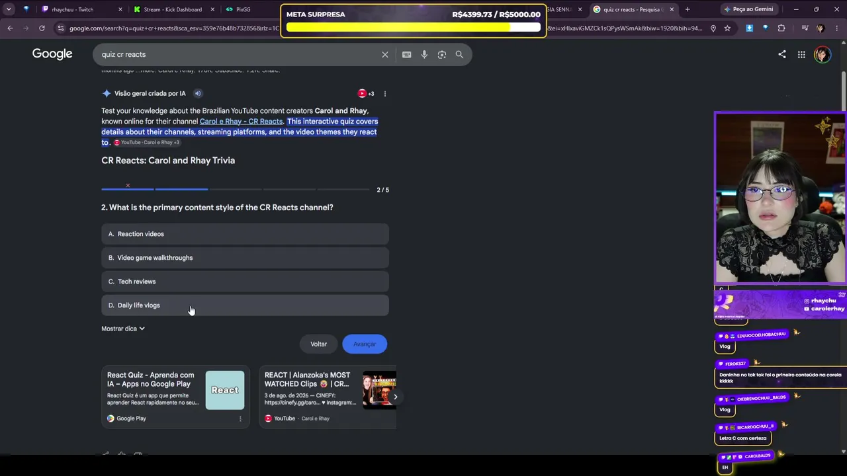Image resolution: width=847 pixels, height=476 pixels.
Task: Search by image with the camera icon
Action: point(442,54)
